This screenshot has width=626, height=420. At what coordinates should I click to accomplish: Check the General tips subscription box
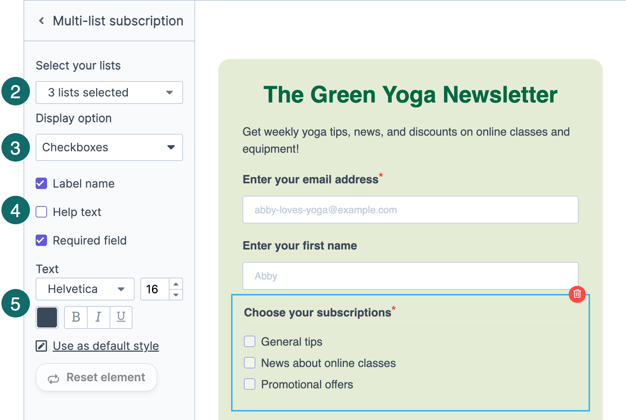[250, 342]
